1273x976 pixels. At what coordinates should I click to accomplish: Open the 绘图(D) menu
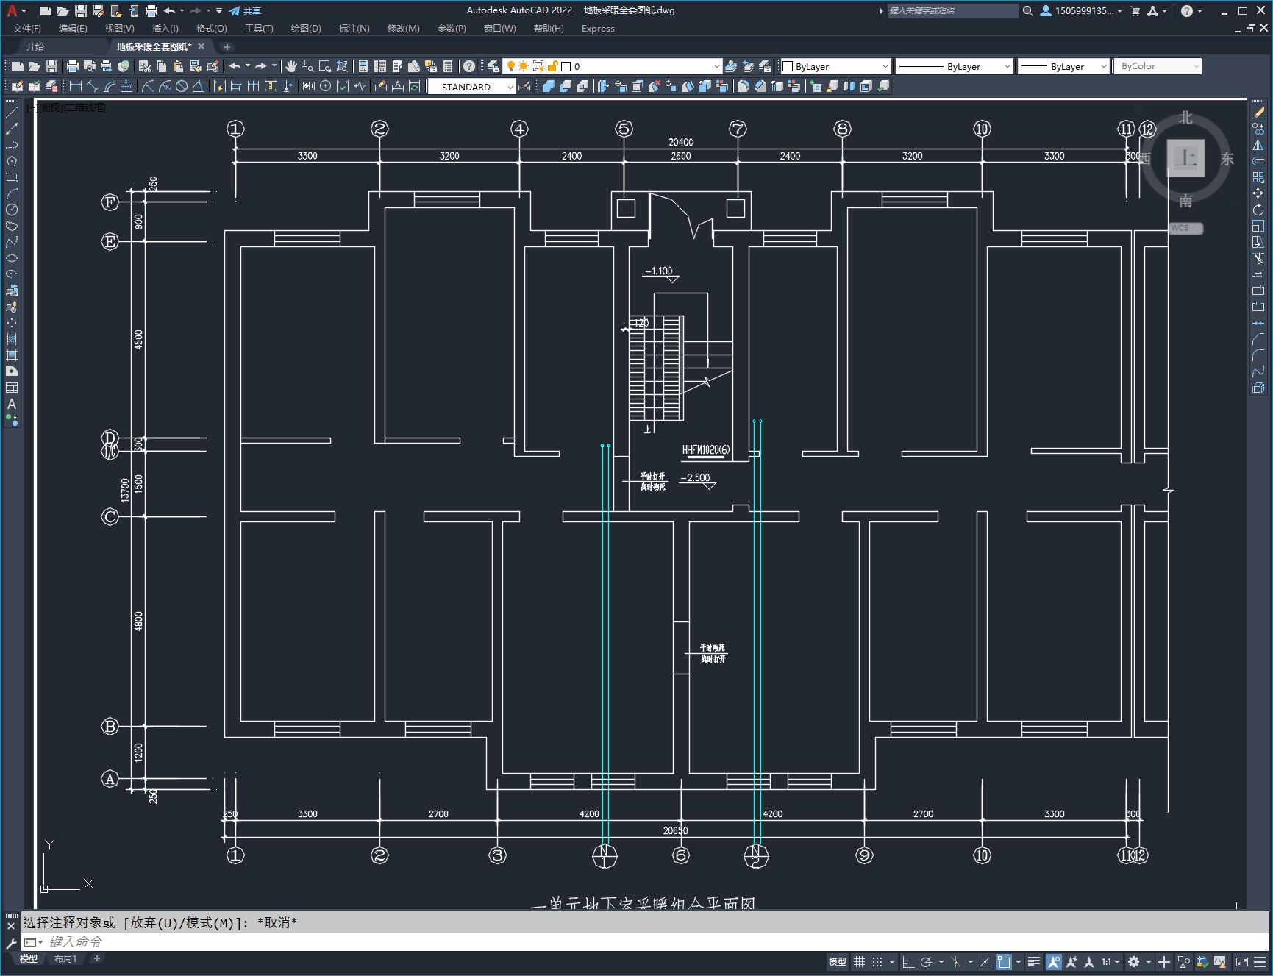coord(305,29)
